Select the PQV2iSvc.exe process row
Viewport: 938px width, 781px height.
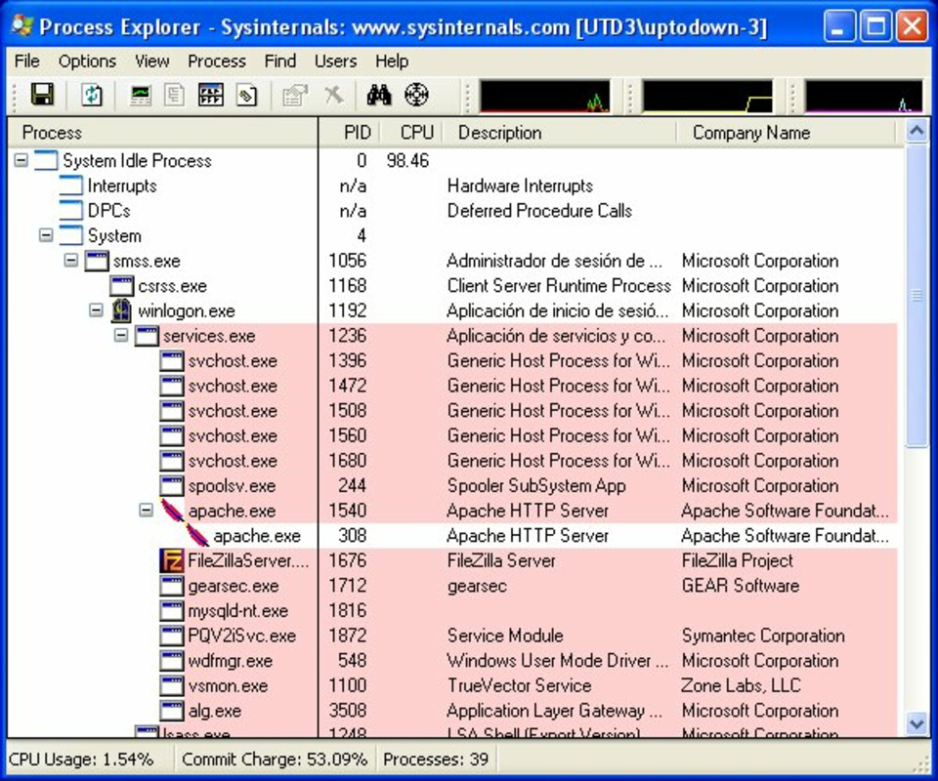(452, 636)
